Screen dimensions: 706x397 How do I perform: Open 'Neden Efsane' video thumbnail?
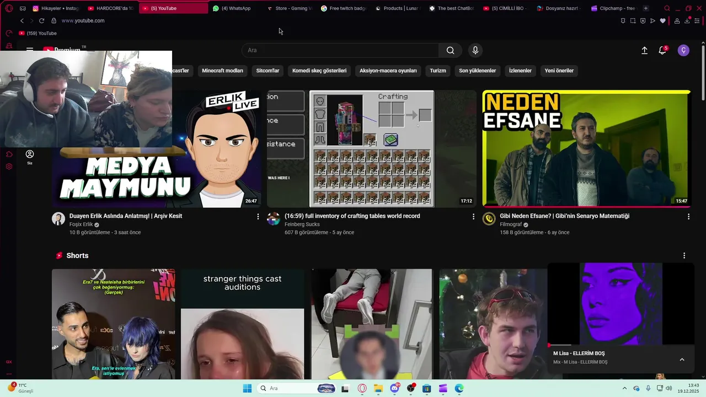[x=586, y=149]
